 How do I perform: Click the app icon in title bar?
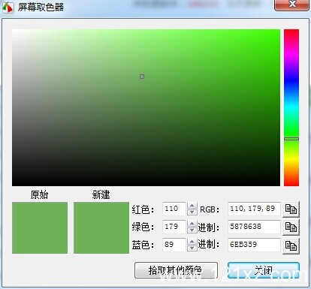[x=8, y=7]
